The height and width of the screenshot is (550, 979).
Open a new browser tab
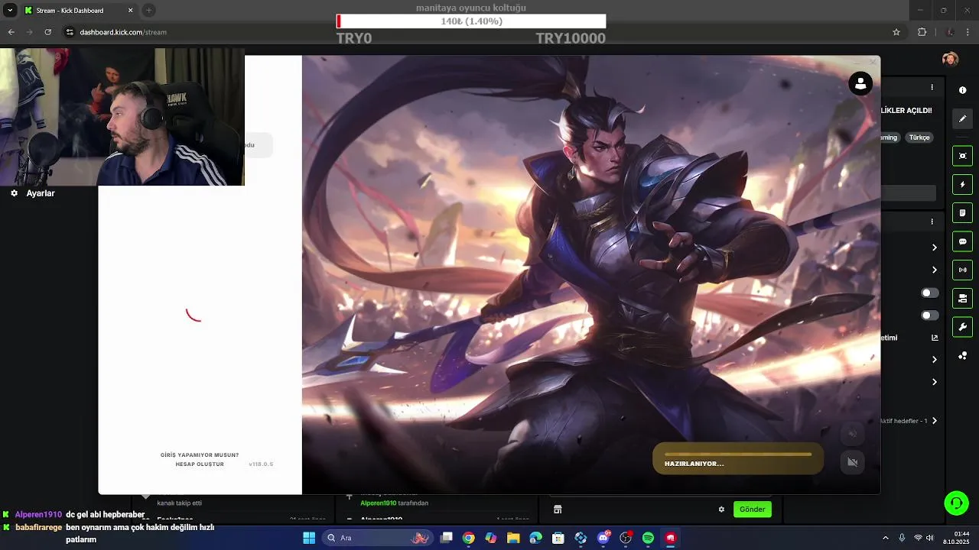[149, 11]
